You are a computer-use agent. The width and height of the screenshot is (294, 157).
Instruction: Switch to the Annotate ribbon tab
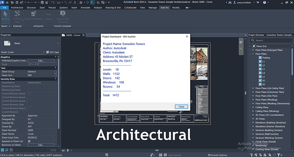(x=85, y=8)
